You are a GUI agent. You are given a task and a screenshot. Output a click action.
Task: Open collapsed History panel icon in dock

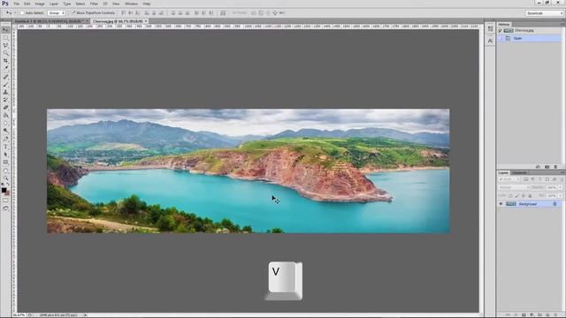click(x=490, y=29)
